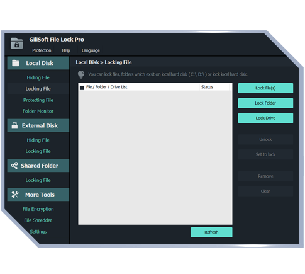This screenshot has width=305, height=274.
Task: Click the Lock File(s) button
Action: coord(265,88)
